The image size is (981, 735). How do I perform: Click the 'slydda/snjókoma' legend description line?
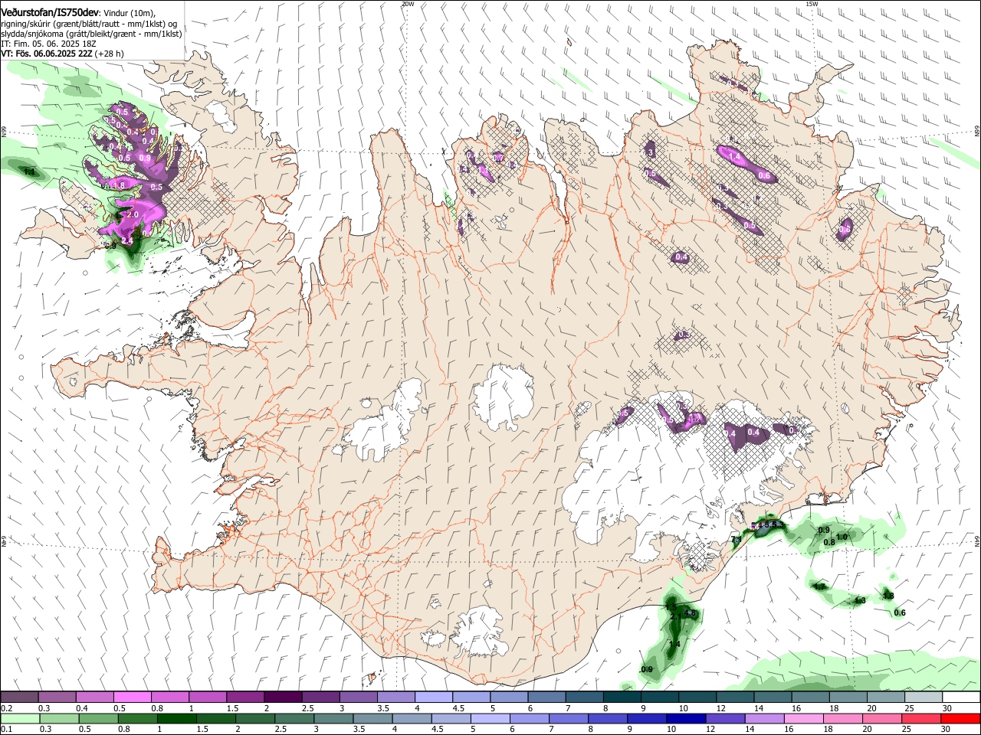pos(91,34)
